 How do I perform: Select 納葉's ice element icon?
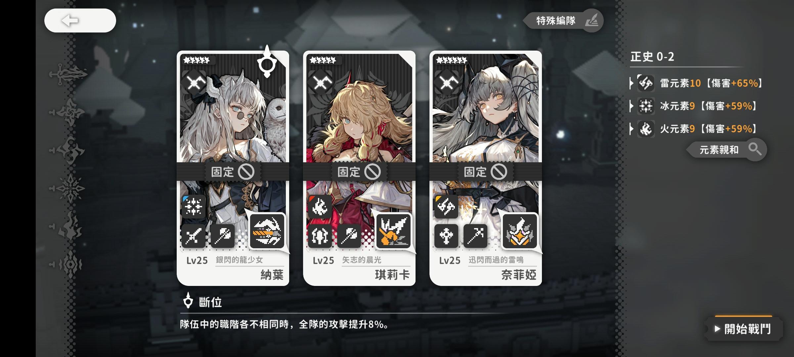[194, 206]
